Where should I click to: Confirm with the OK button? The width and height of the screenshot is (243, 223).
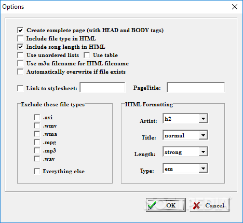(x=166, y=205)
